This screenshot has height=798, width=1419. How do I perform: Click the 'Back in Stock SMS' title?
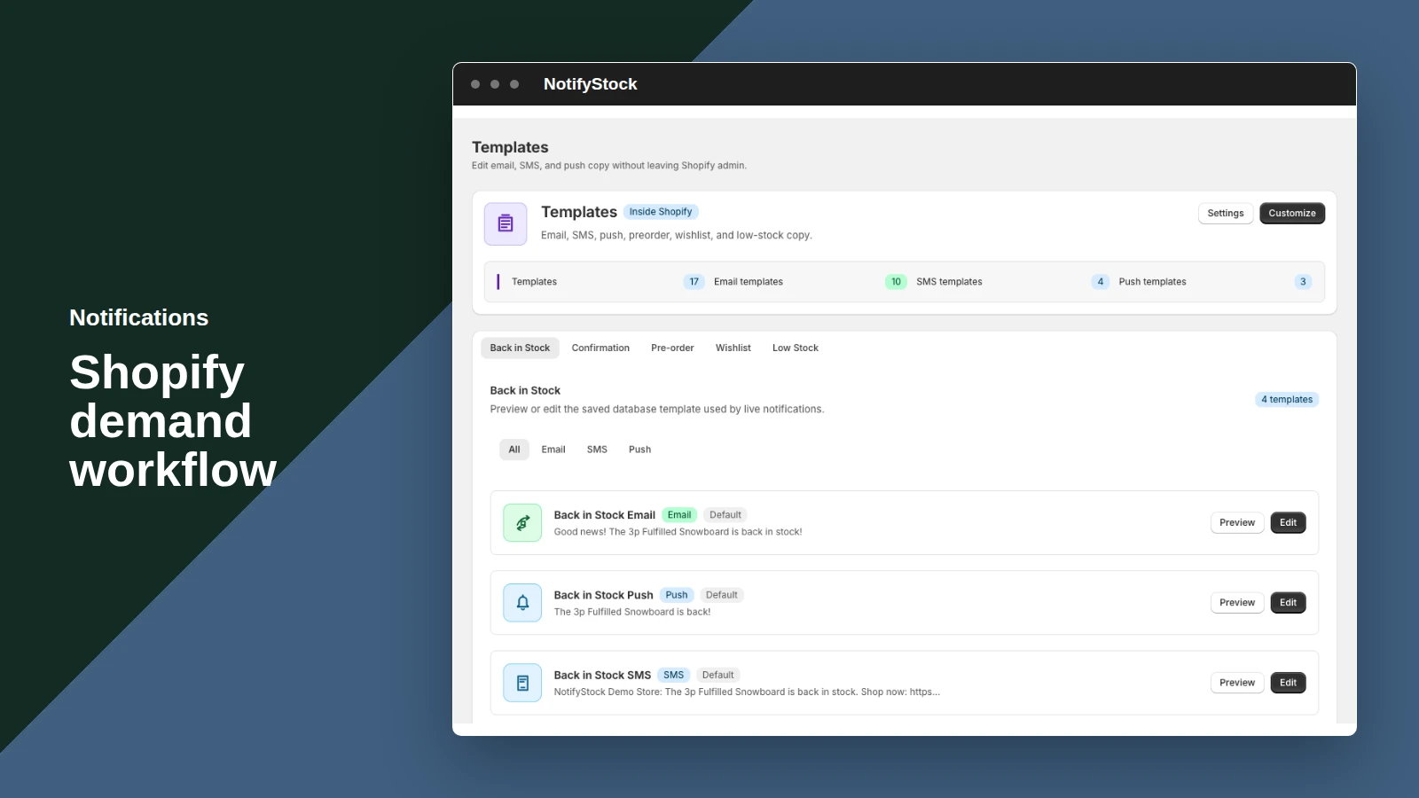[602, 675]
